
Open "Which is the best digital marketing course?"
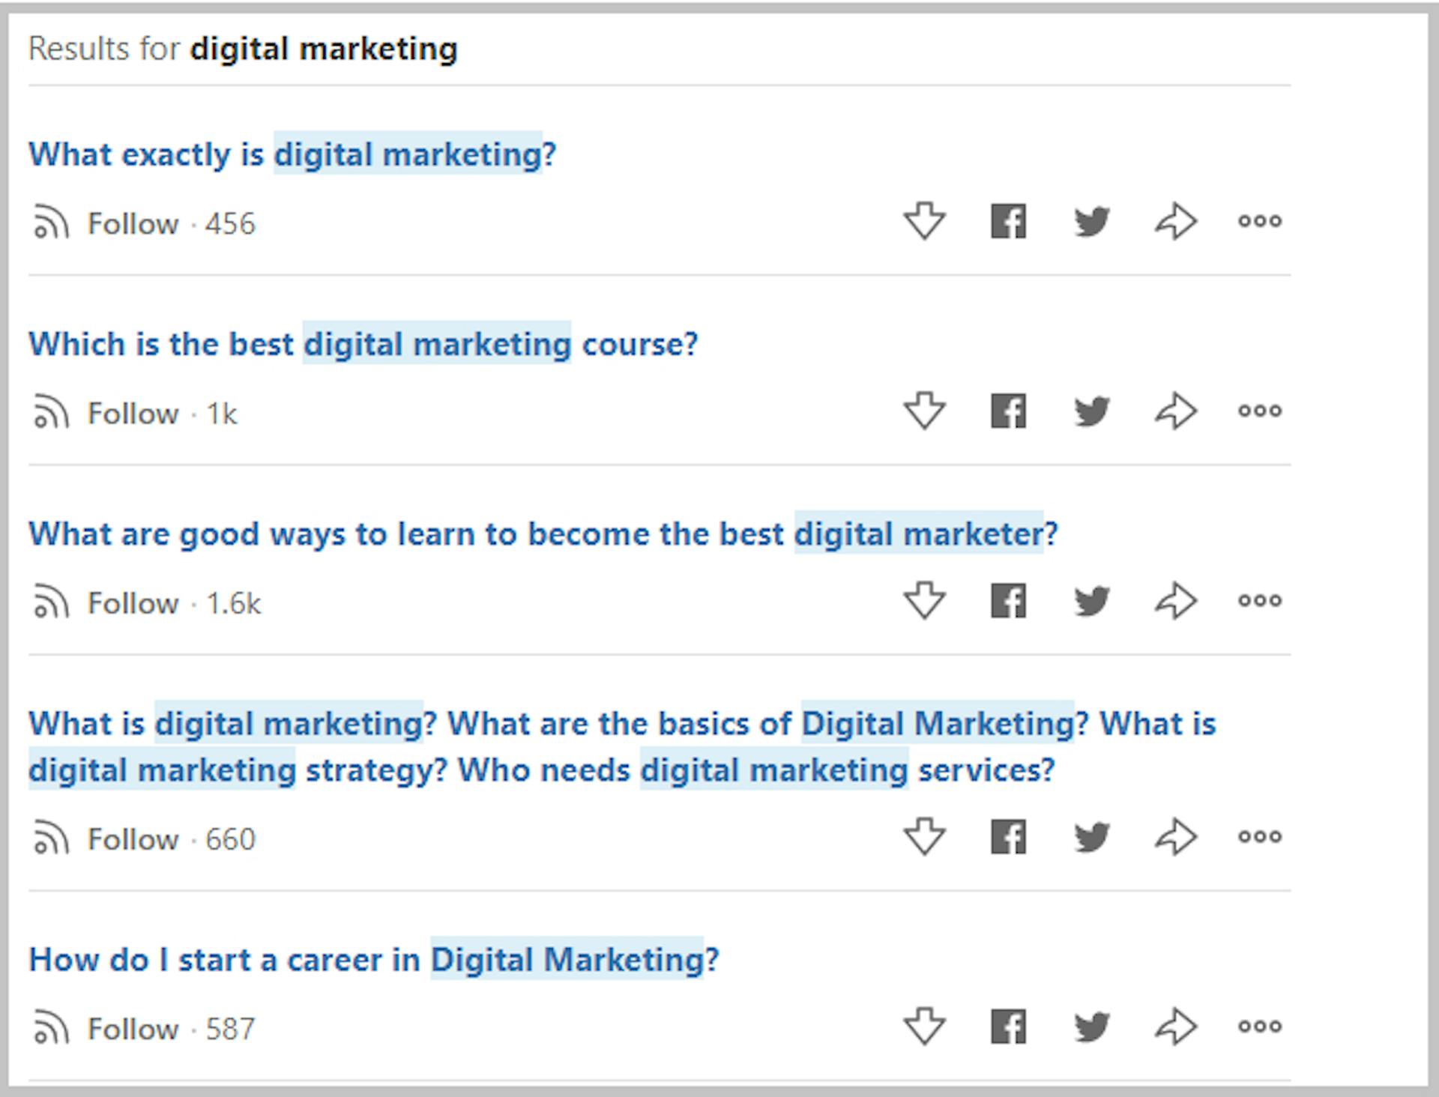point(363,345)
